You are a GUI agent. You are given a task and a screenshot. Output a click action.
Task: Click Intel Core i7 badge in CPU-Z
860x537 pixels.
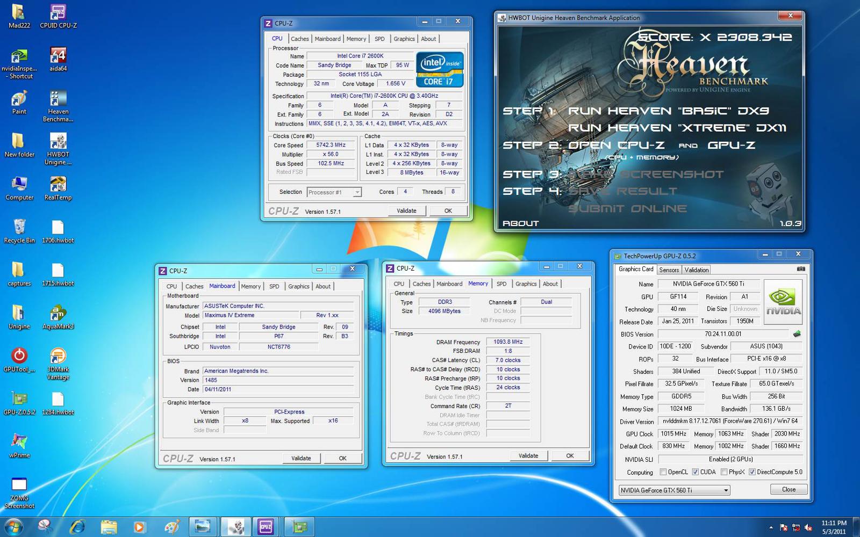point(440,69)
